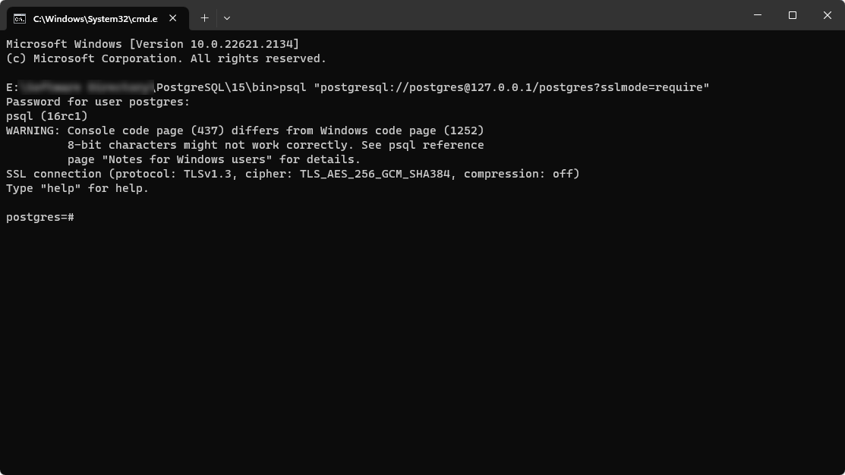
Task: Maximize the terminal window
Action: click(792, 15)
